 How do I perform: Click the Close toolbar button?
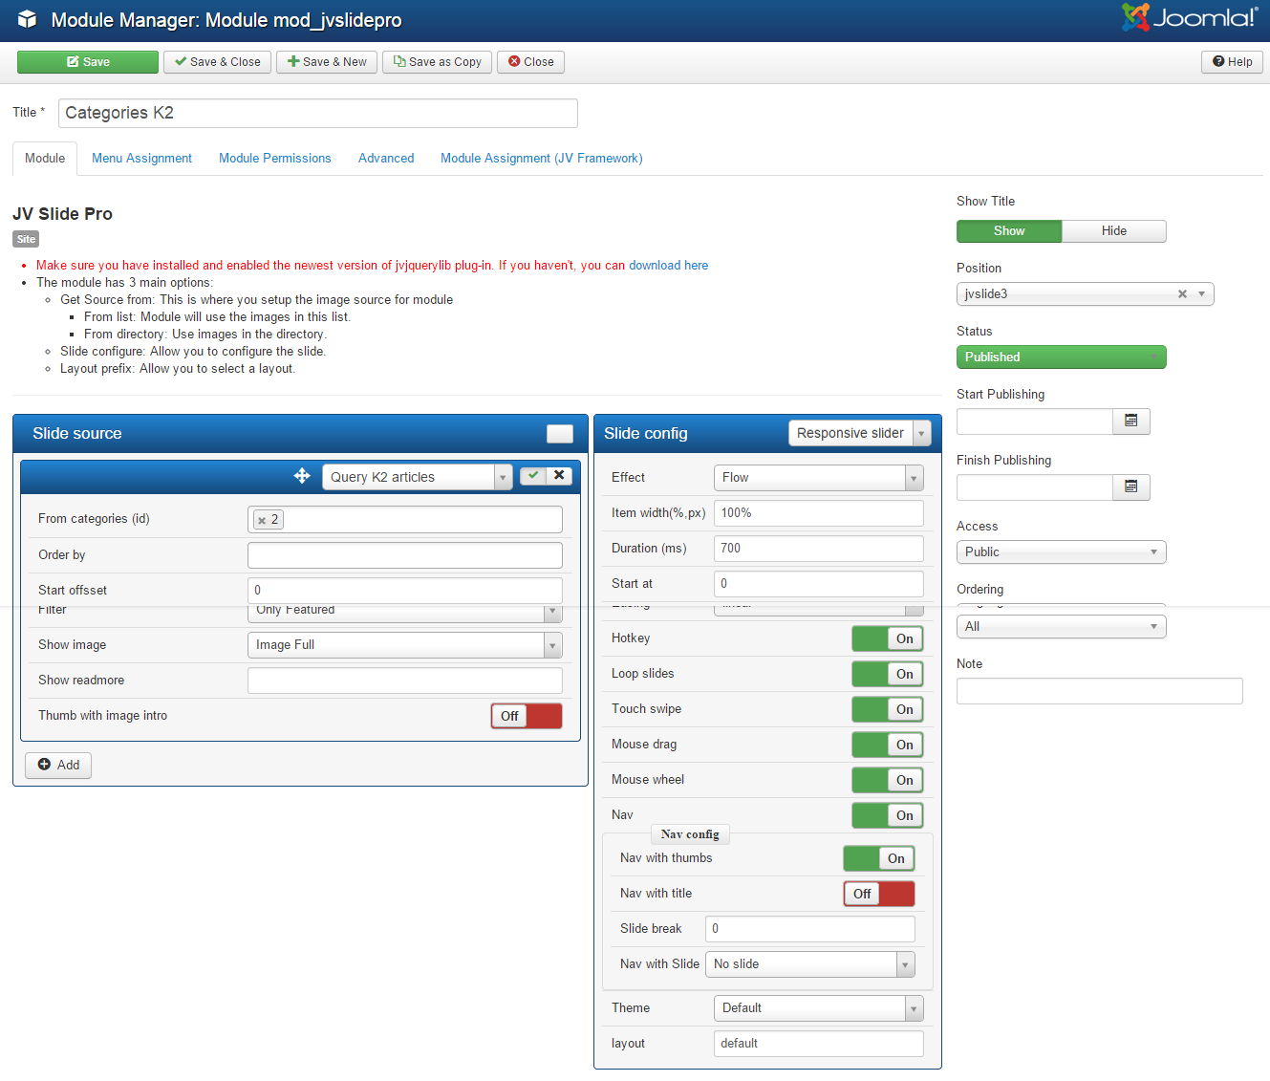click(530, 62)
